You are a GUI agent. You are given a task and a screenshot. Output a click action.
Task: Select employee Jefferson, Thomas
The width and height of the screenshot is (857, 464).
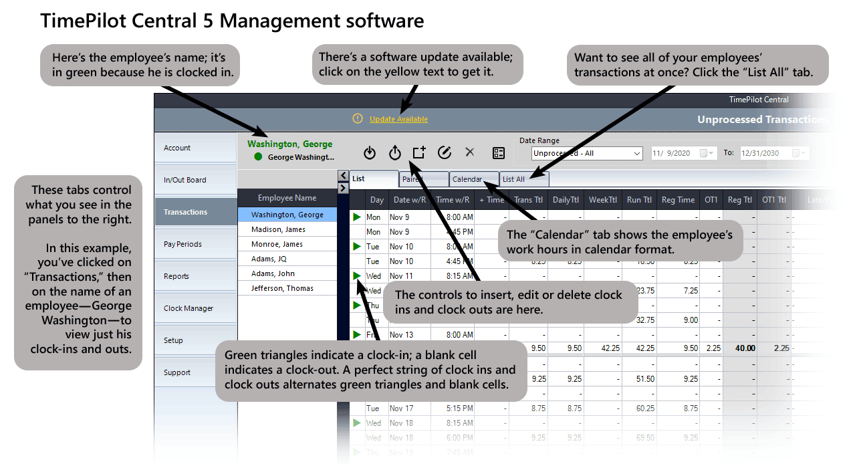tap(282, 288)
